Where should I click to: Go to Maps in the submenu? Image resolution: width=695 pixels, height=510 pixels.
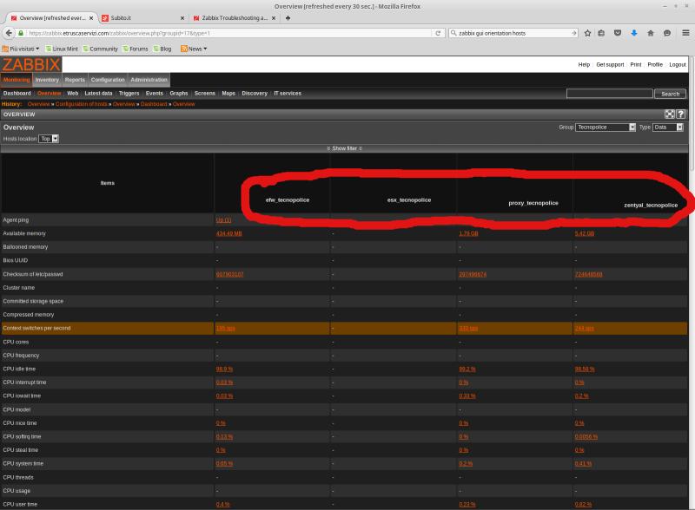[228, 94]
